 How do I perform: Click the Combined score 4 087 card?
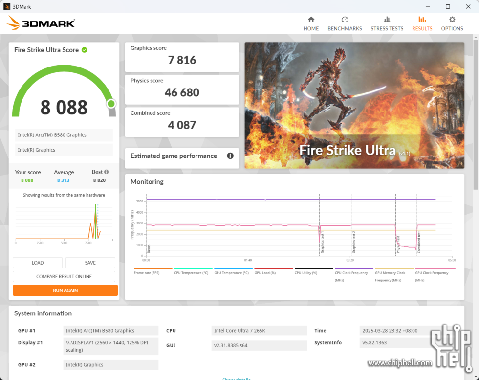click(x=182, y=122)
